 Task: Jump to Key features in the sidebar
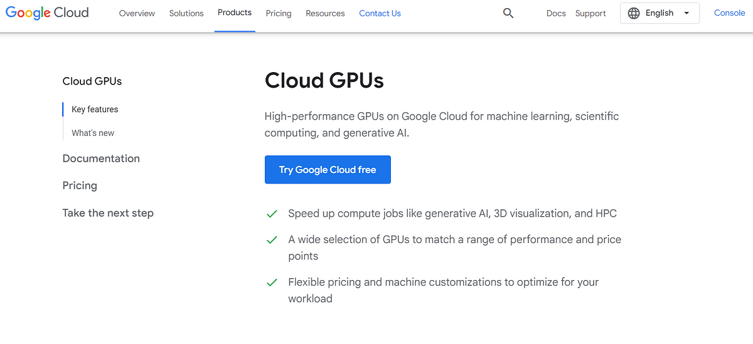pyautogui.click(x=95, y=109)
